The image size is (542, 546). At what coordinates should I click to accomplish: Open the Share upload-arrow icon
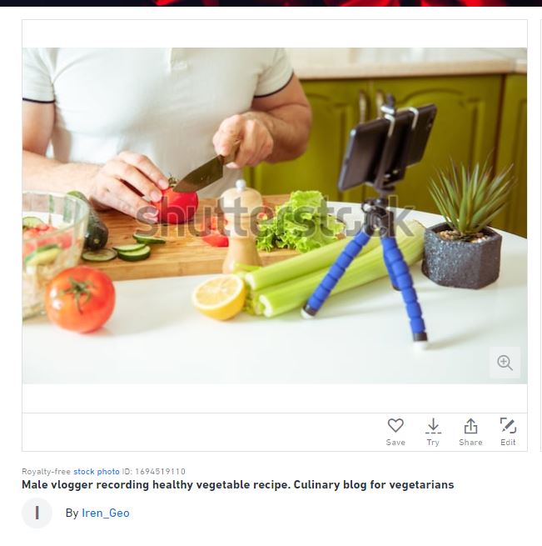tap(470, 426)
